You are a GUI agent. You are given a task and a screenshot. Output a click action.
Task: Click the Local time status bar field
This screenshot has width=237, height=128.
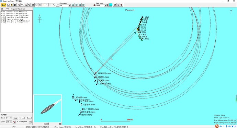click(88, 127)
